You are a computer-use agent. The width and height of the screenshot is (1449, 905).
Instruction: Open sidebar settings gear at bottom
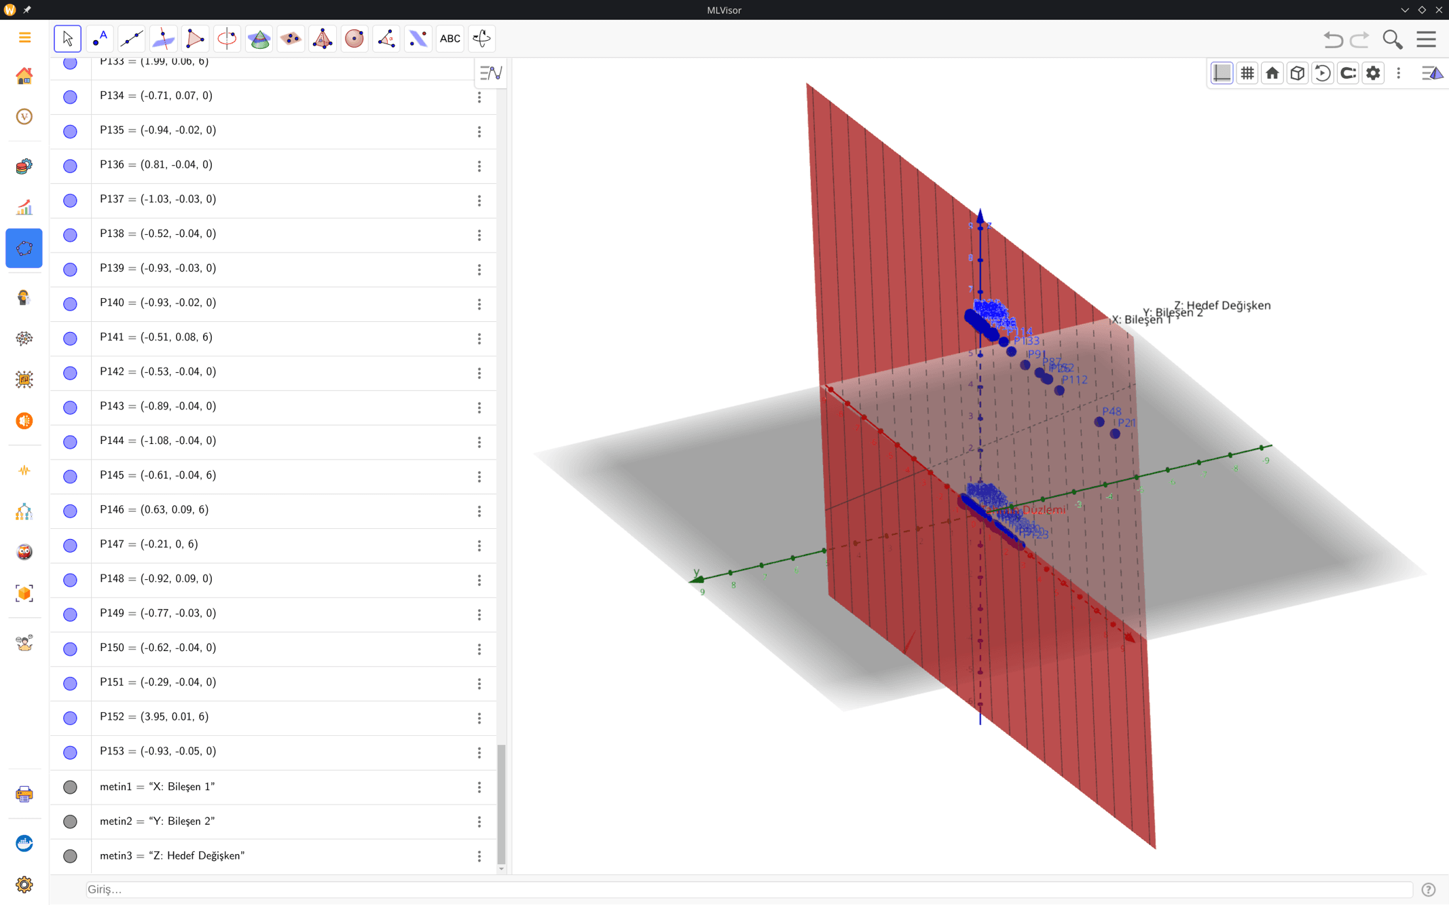(24, 885)
